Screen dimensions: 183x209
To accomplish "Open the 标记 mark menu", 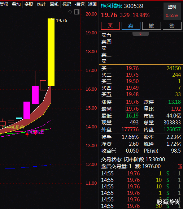I will tap(67, 4).
